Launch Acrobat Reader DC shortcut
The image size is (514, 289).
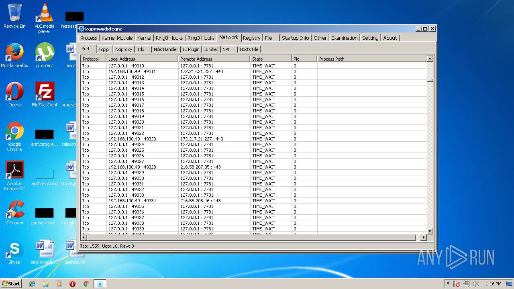pos(14,176)
